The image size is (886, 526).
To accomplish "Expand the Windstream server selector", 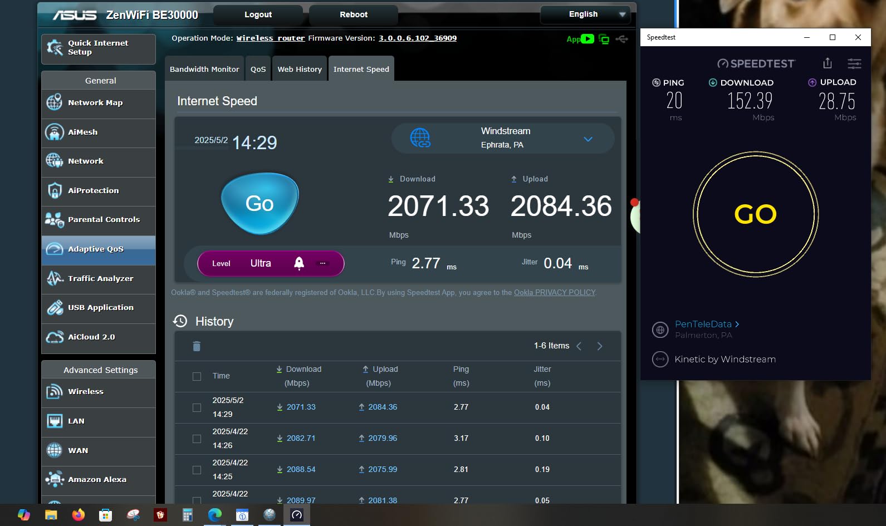I will [588, 139].
